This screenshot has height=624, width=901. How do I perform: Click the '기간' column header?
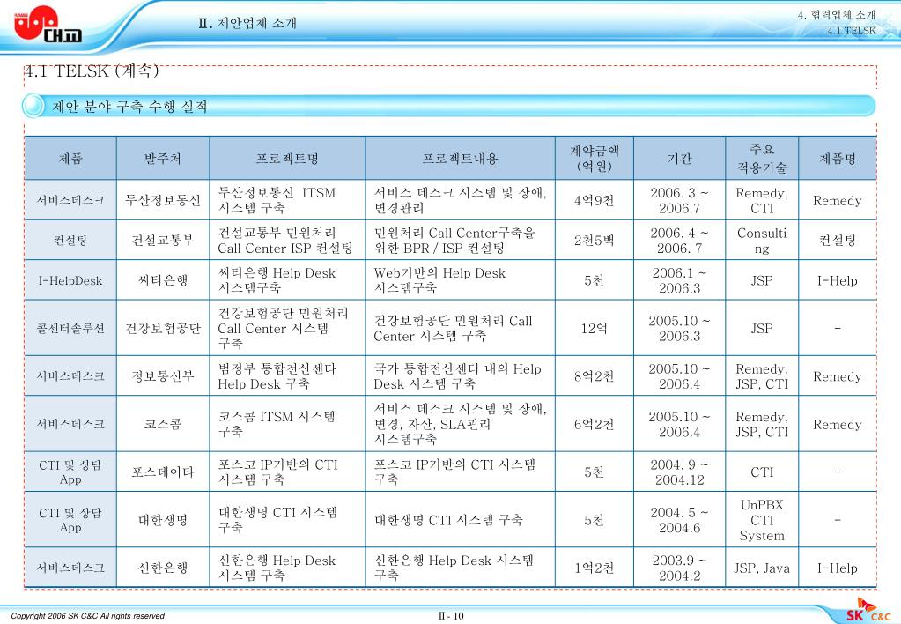point(679,158)
